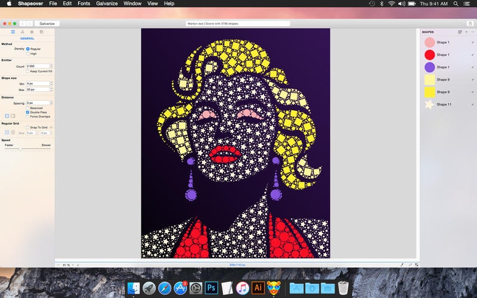
Task: Select the inside-fill square distance mode icon
Action: (7, 116)
